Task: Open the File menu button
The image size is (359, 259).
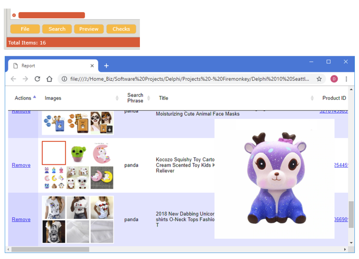Action: 25,29
